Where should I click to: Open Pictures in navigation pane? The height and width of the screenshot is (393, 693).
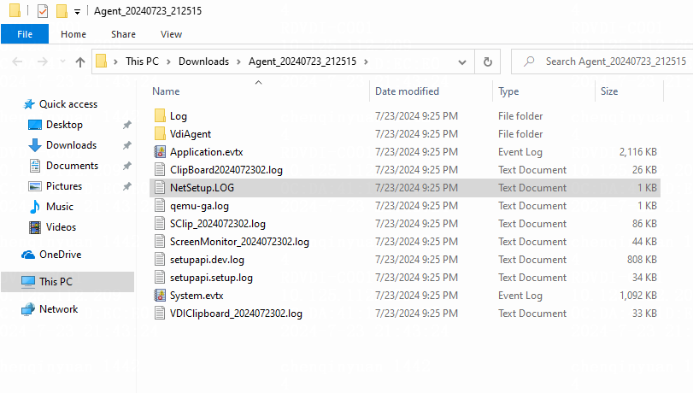tap(64, 186)
